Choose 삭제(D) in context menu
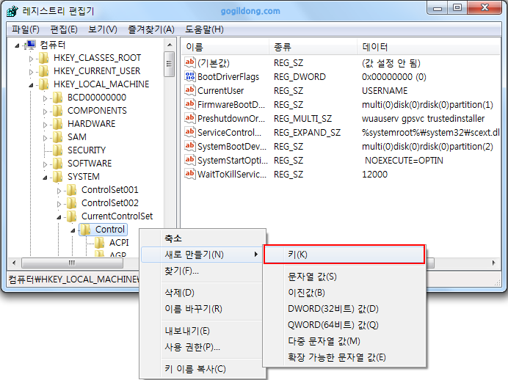Viewport: 508px width, 380px height. tap(202, 293)
